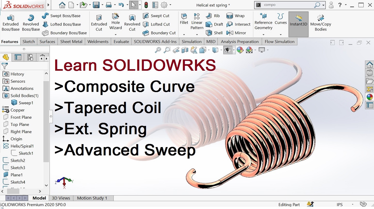Open the Surfaces tab
The image size is (374, 209).
click(47, 42)
